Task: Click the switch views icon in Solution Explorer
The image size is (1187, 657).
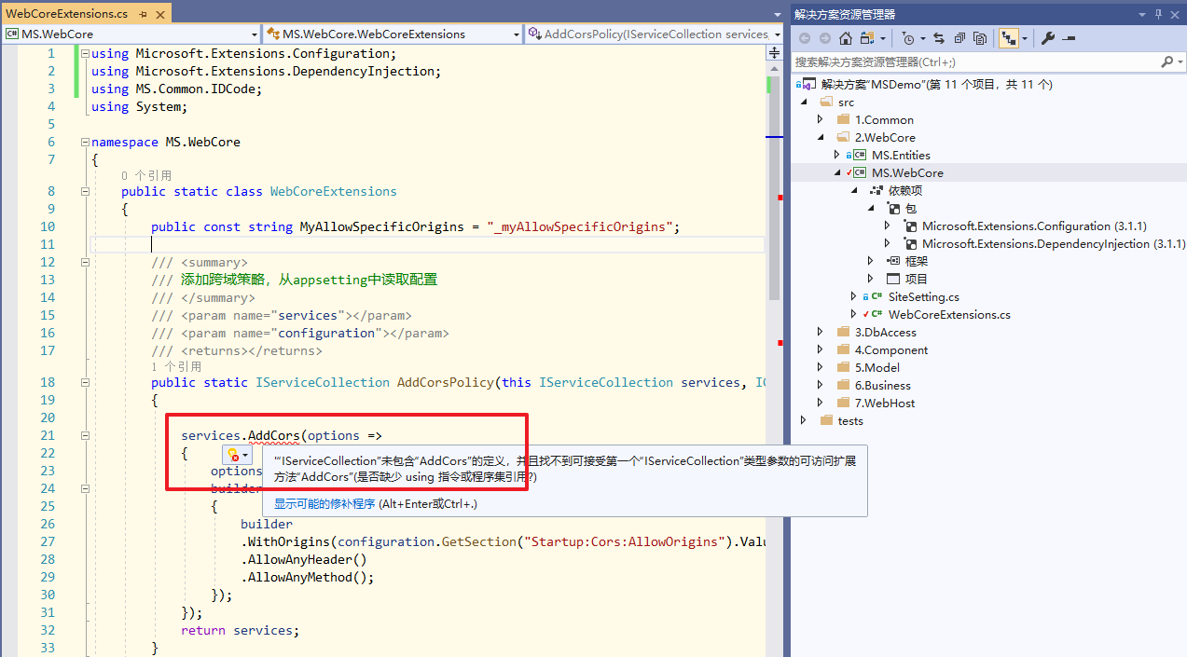Action: [867, 38]
